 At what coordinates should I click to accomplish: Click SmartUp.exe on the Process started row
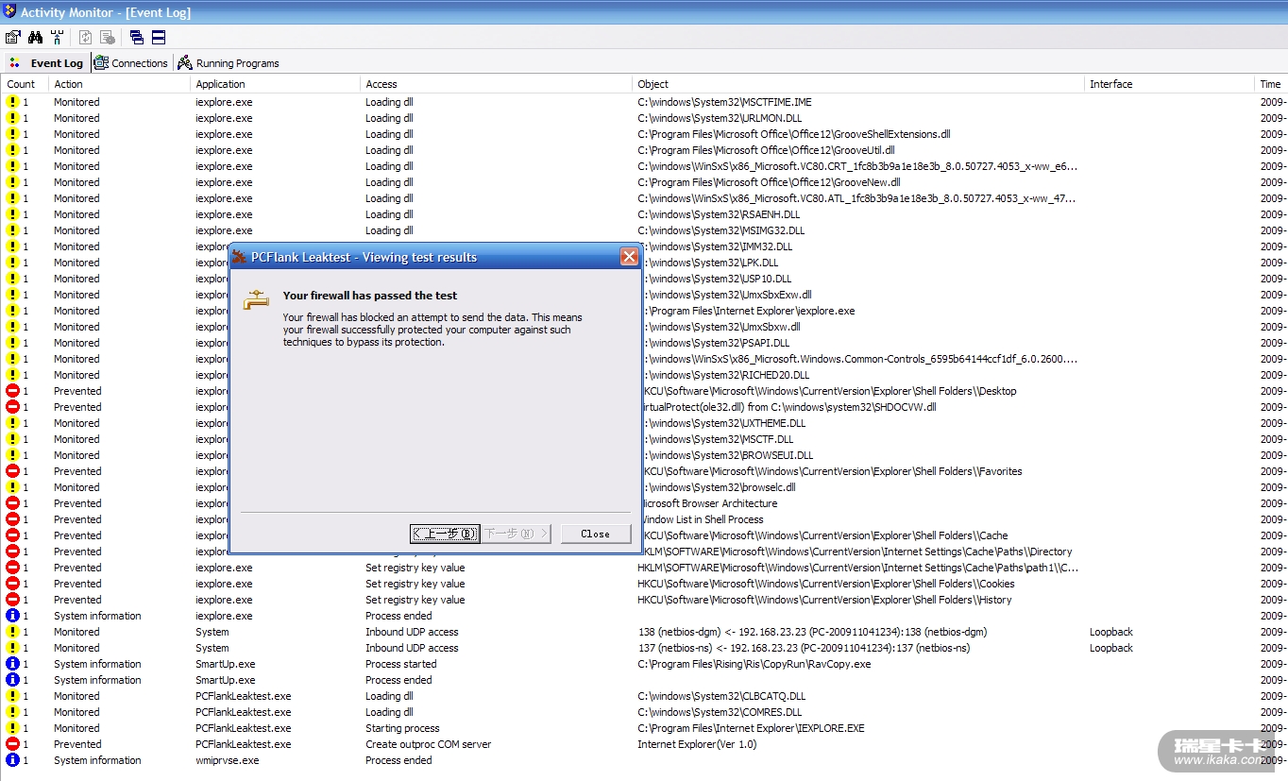[x=225, y=664]
